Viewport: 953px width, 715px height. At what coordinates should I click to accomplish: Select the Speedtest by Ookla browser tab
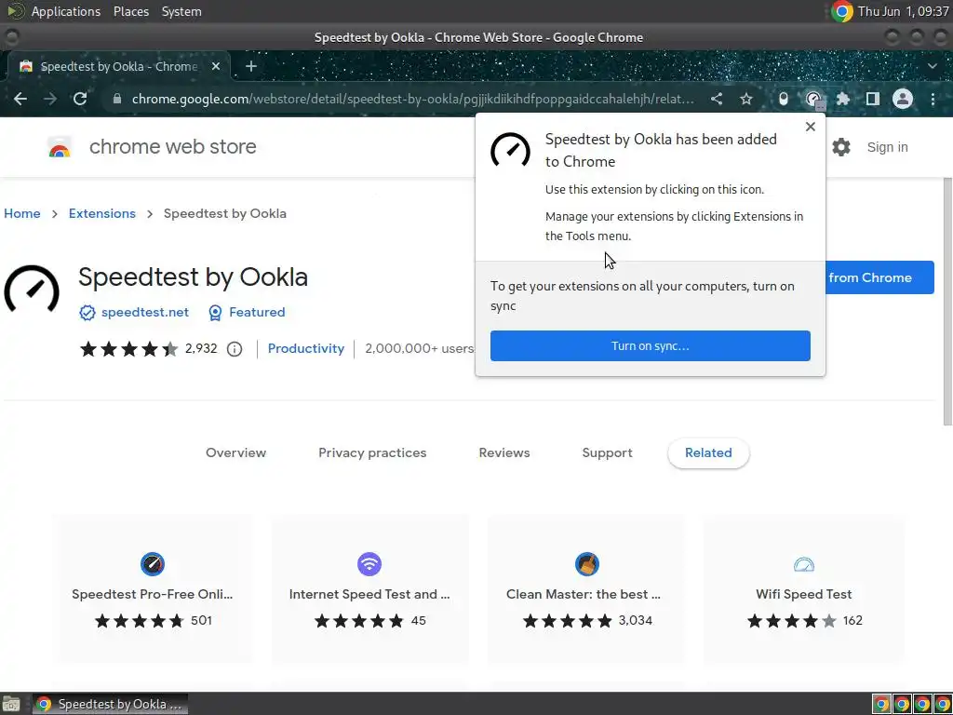click(x=118, y=66)
